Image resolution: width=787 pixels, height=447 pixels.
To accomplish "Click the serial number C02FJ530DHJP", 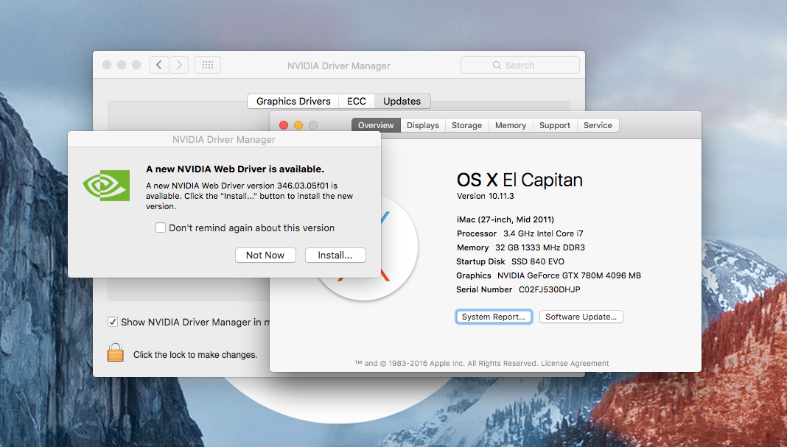I will coord(550,289).
